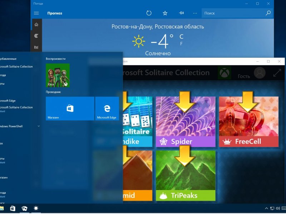Toggle Solitaire fullscreen with the diagonal arrows

coord(277,73)
